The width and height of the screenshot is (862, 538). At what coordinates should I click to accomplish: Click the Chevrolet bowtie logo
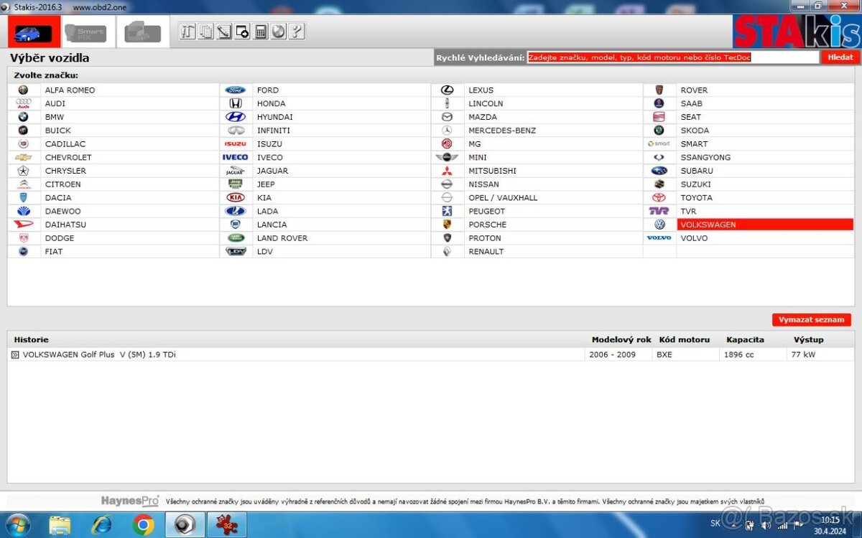[x=23, y=157]
